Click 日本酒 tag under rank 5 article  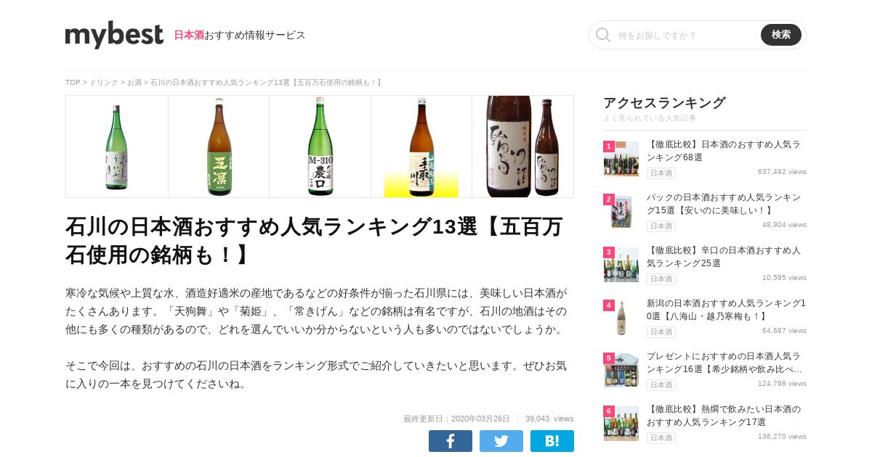(x=661, y=385)
